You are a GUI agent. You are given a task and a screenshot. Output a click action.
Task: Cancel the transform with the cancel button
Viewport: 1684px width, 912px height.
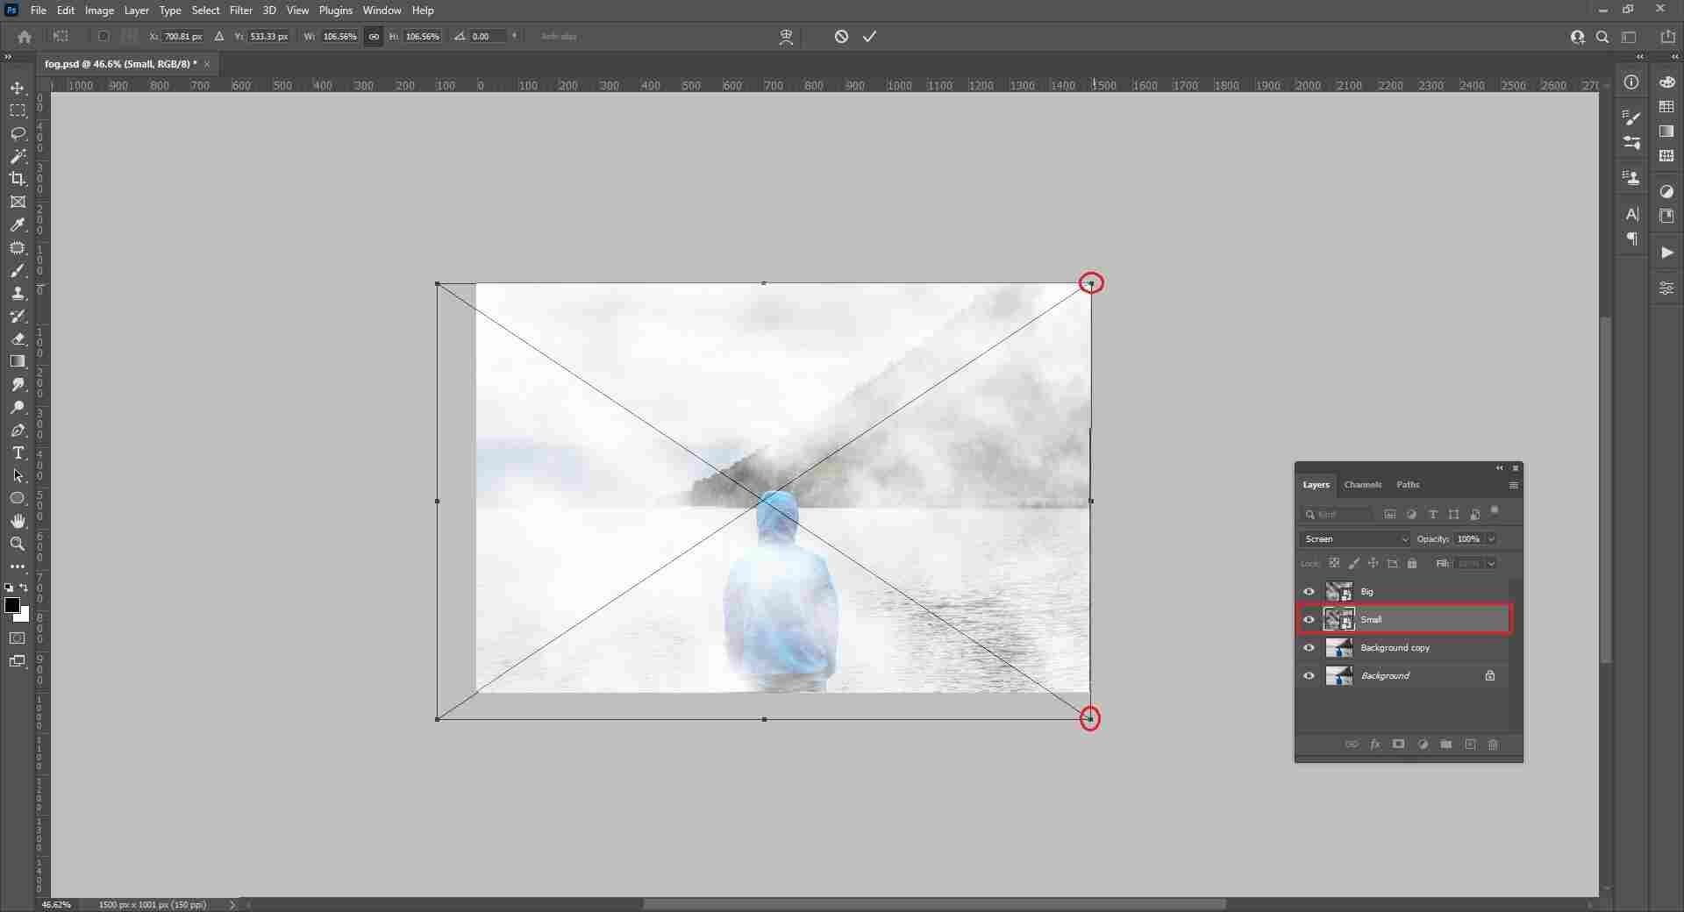click(x=841, y=36)
